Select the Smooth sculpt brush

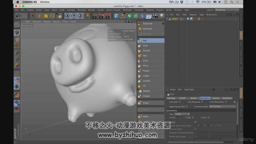(x=151, y=51)
